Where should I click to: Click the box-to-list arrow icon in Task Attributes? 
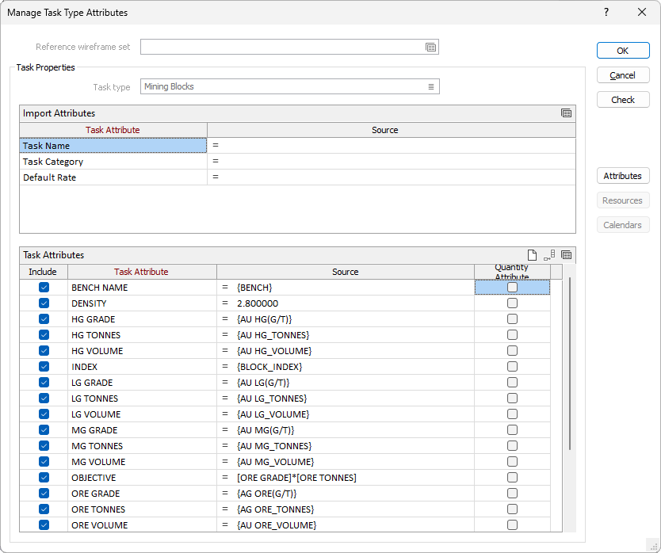(x=549, y=255)
